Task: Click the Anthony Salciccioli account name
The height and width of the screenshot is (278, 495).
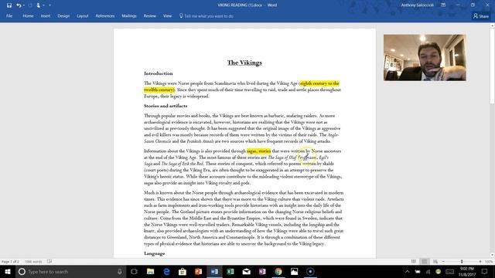Action: [417, 5]
